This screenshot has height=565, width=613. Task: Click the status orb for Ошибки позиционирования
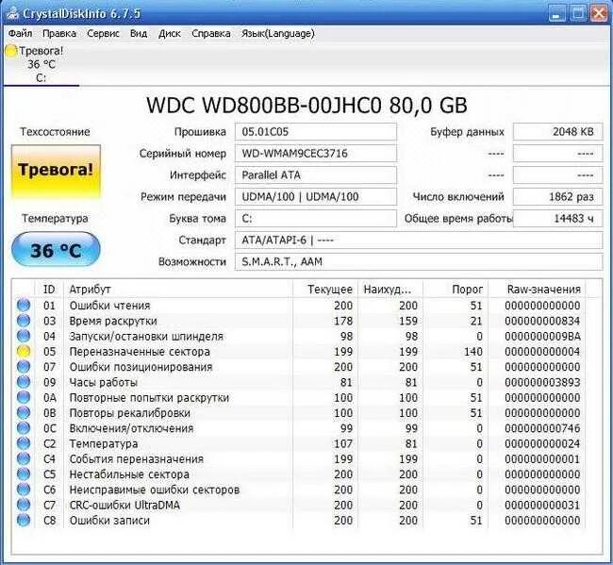(24, 367)
